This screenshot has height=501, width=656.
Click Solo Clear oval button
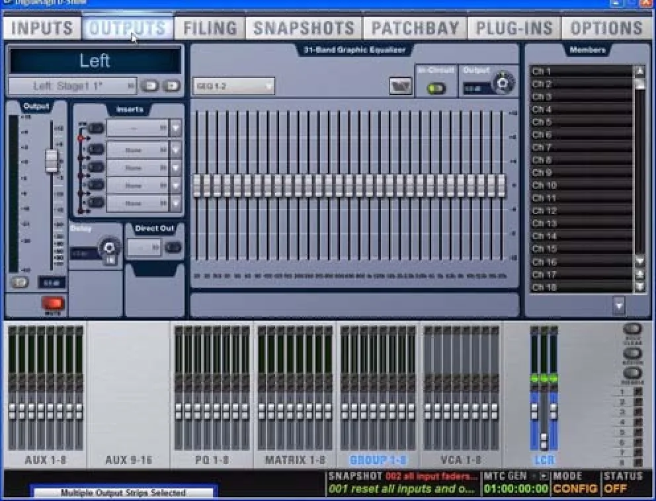coord(632,329)
